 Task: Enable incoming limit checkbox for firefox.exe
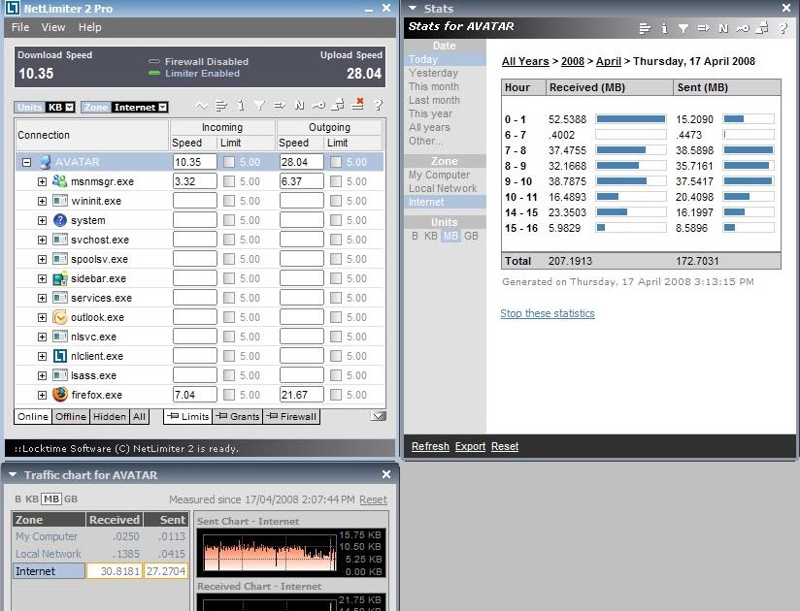click(229, 395)
